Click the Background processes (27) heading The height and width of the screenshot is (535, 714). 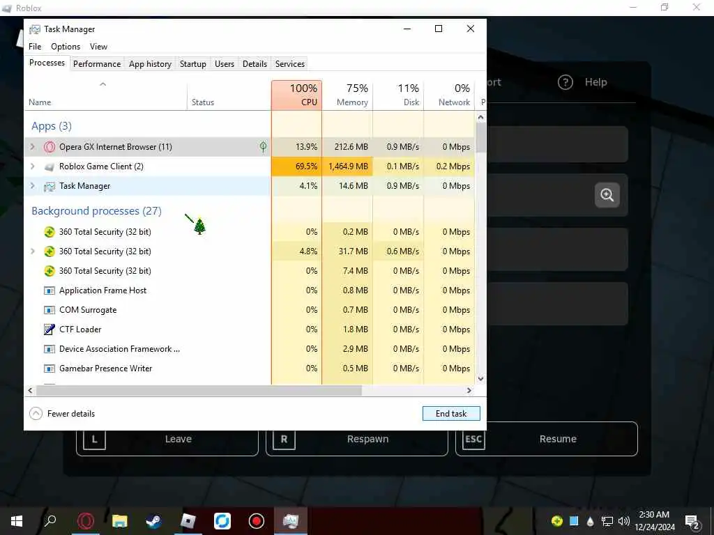pyautogui.click(x=96, y=211)
